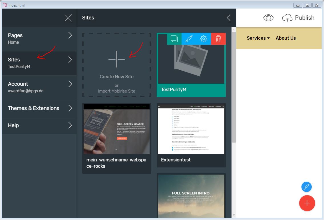Viewport: 324px width, 220px height.
Task: Delete TestPurityM with the trash icon
Action: [218, 39]
